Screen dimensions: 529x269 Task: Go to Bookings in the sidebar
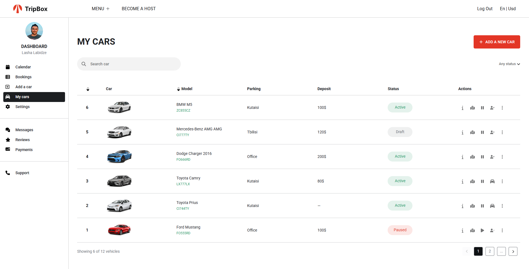click(34, 77)
